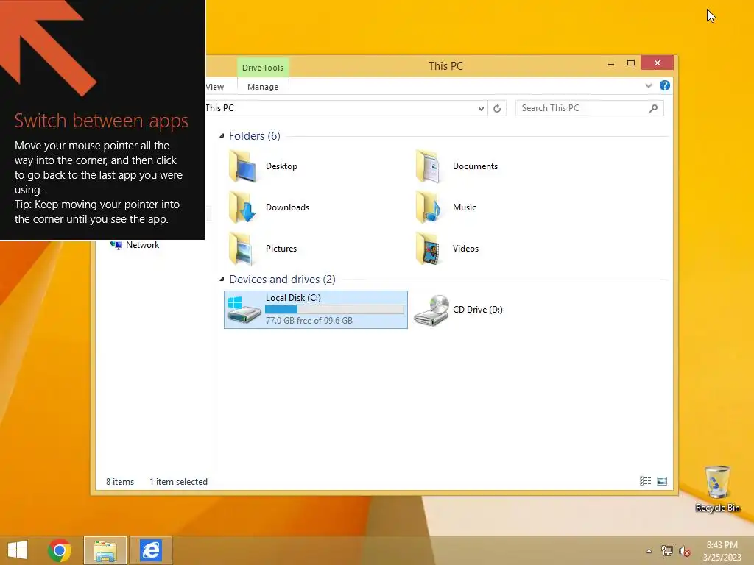The width and height of the screenshot is (754, 565).
Task: Open the Manage ribbon tab
Action: [x=263, y=87]
